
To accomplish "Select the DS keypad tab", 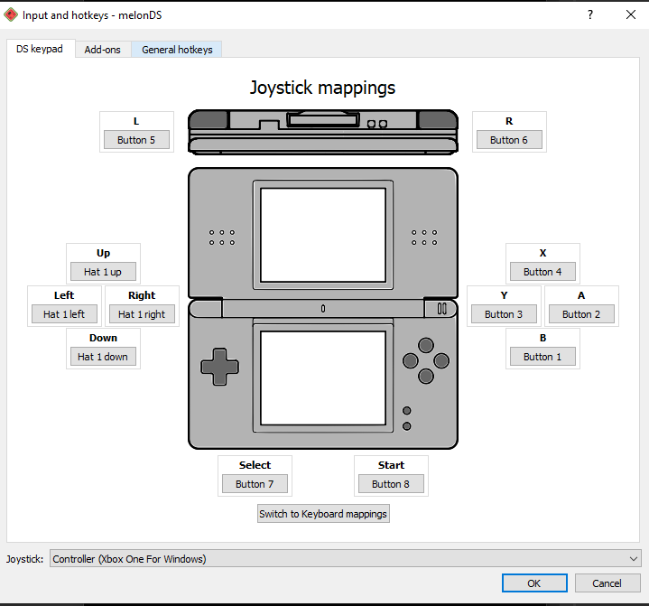I will pyautogui.click(x=40, y=49).
